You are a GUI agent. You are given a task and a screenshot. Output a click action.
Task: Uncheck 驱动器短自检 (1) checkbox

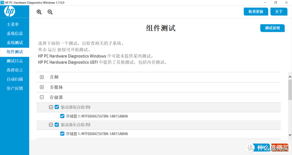tap(57, 107)
